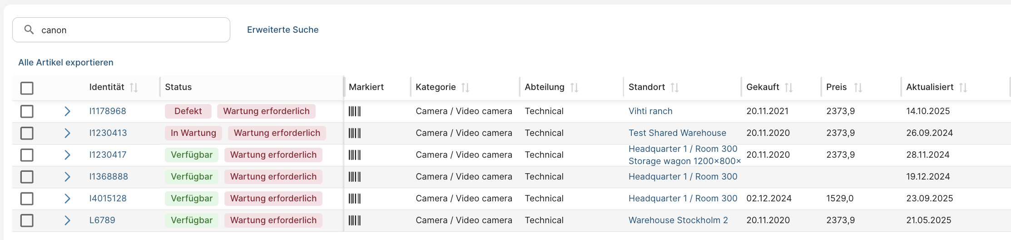Check the box for item I1230413
This screenshot has width=1011, height=240.
click(27, 133)
